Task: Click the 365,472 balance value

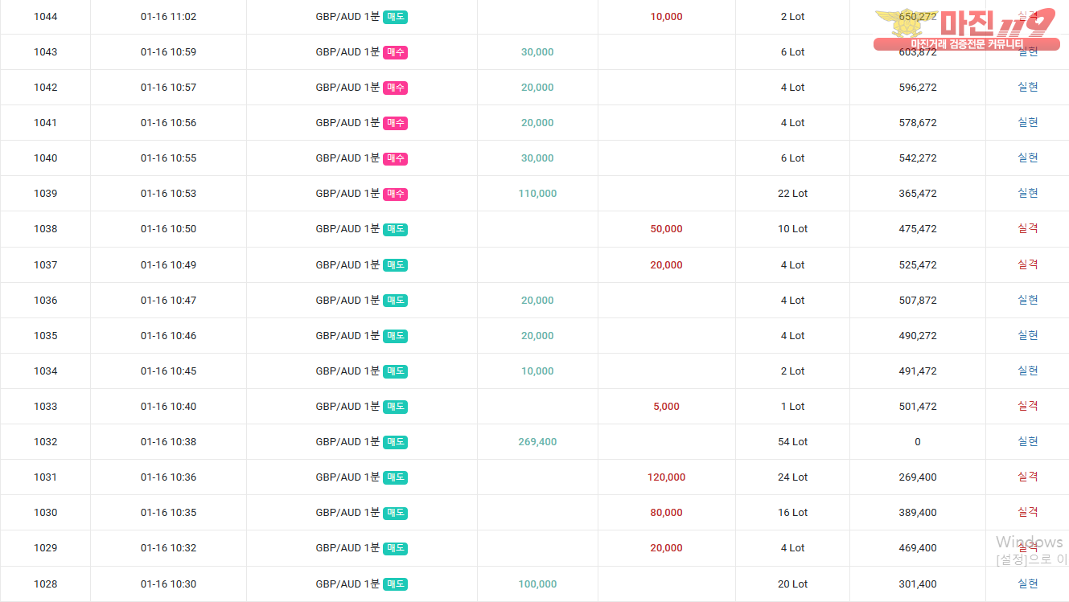Action: [917, 194]
